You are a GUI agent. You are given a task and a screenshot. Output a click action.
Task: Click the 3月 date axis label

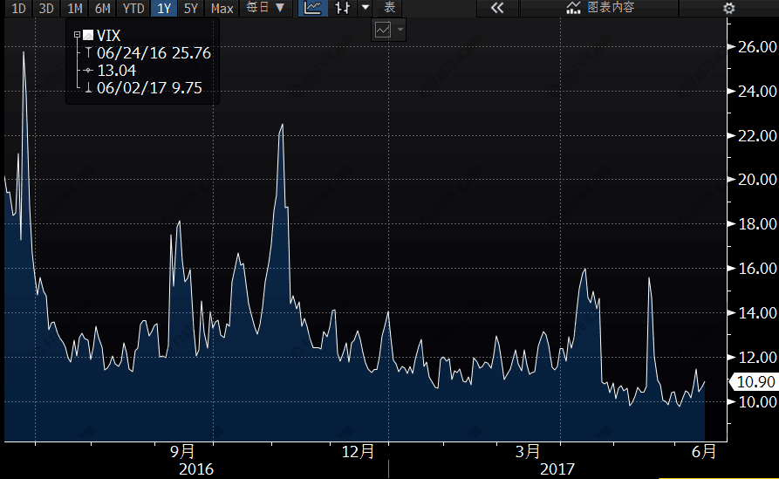[x=528, y=452]
